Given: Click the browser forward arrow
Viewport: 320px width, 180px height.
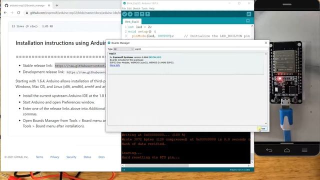Looking at the screenshot, I should point(12,12).
